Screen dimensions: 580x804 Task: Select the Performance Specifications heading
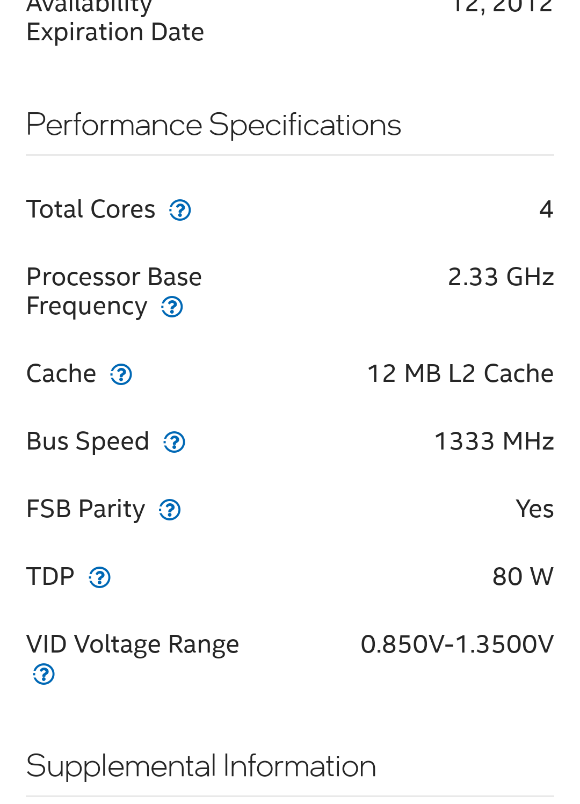[x=213, y=125]
